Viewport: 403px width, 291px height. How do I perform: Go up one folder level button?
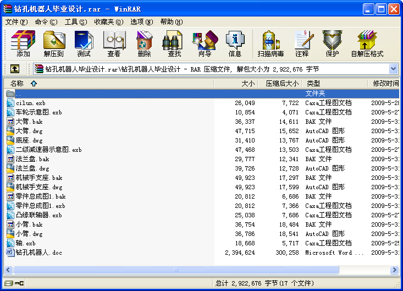click(x=15, y=69)
